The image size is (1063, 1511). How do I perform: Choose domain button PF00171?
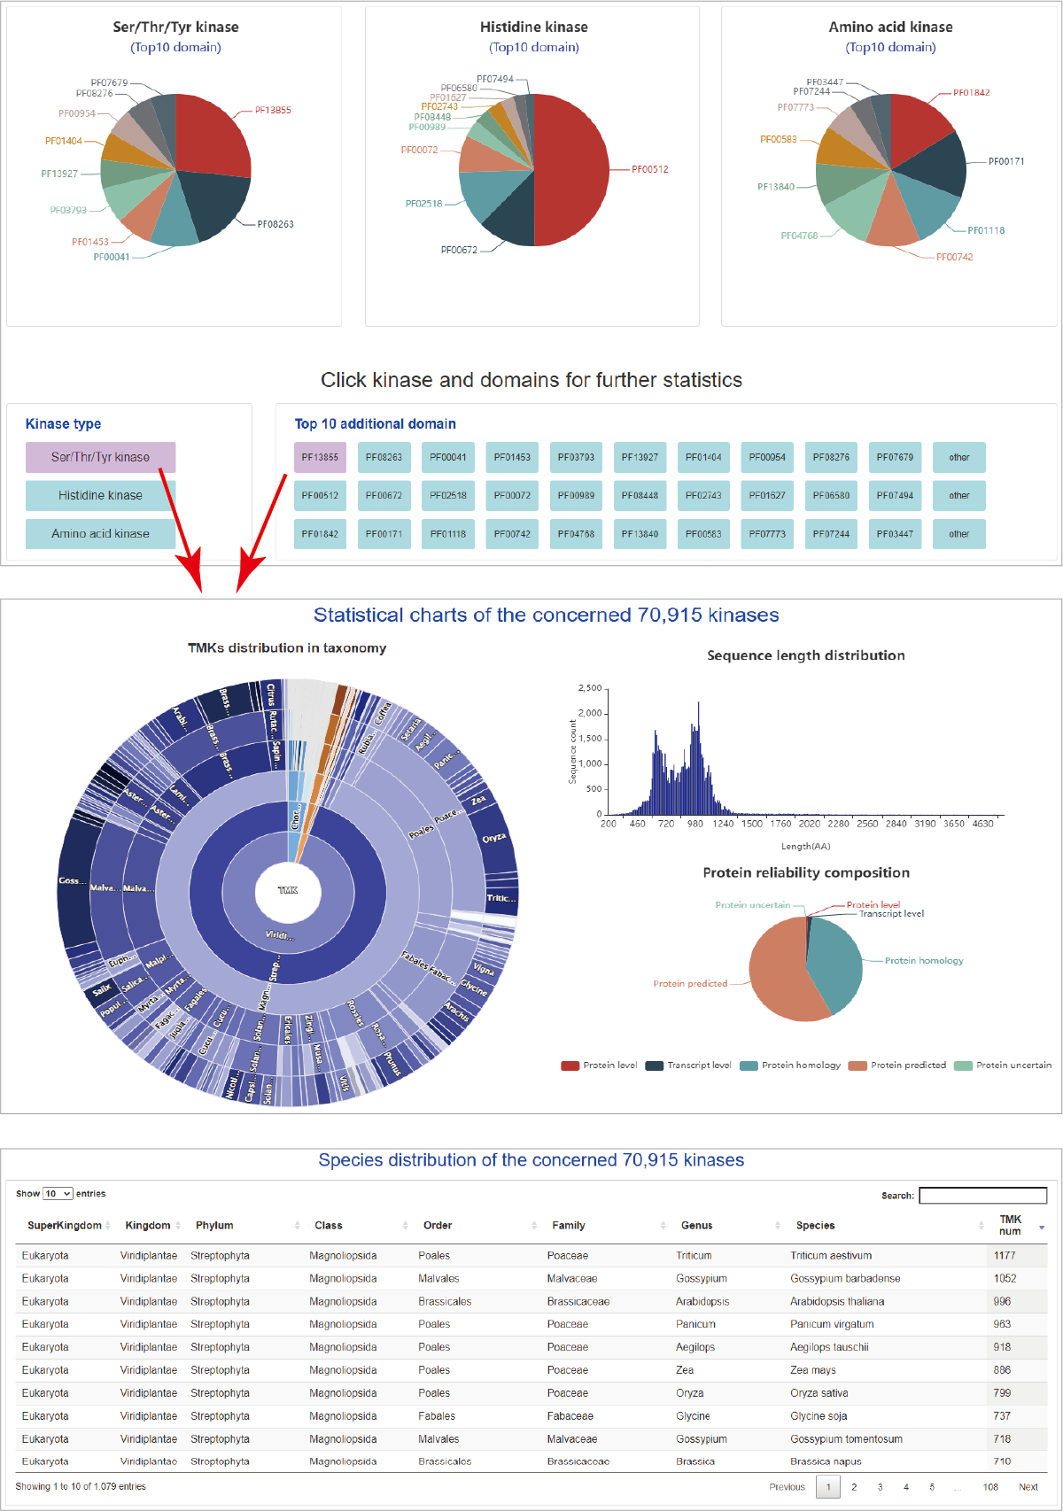384,534
